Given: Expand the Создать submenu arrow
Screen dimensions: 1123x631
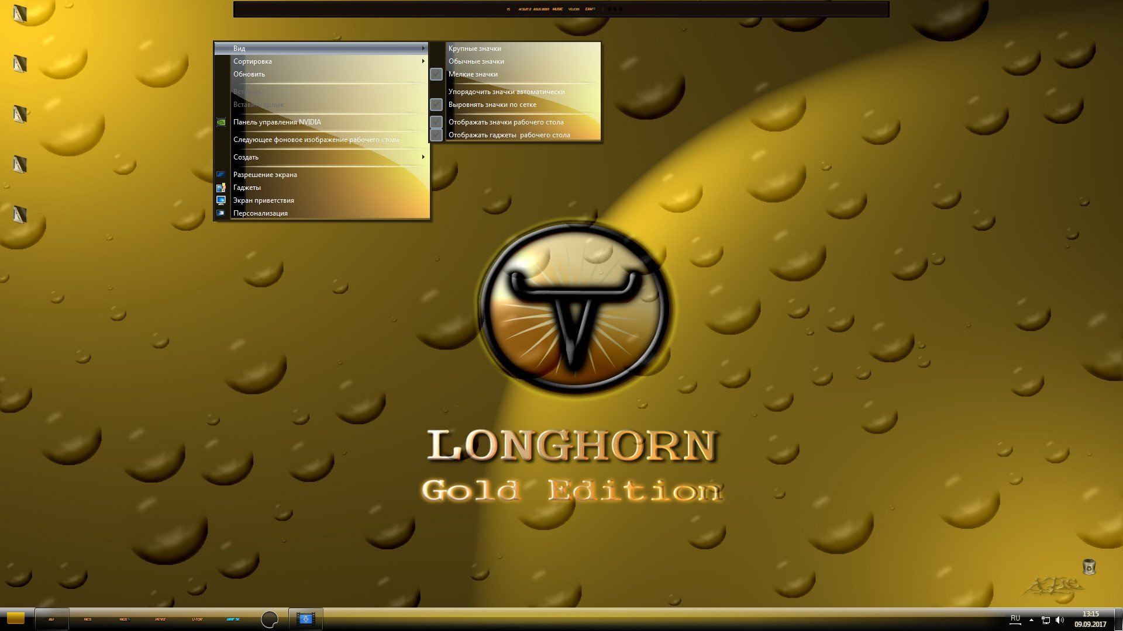Looking at the screenshot, I should point(423,157).
